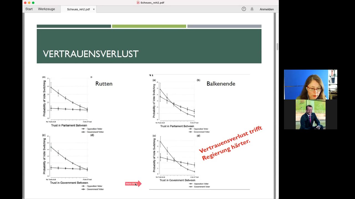Click the red window close button
The height and width of the screenshot is (199, 355).
(x=25, y=3)
